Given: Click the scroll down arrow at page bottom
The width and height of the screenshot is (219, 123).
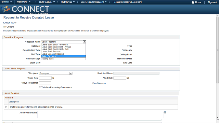Looking at the screenshot, I should 218,120.
